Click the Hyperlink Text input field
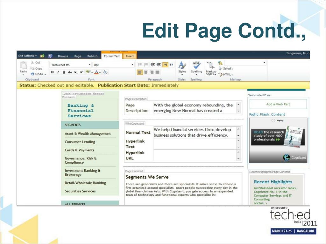The height and width of the screenshot is (244, 326). coord(195,144)
